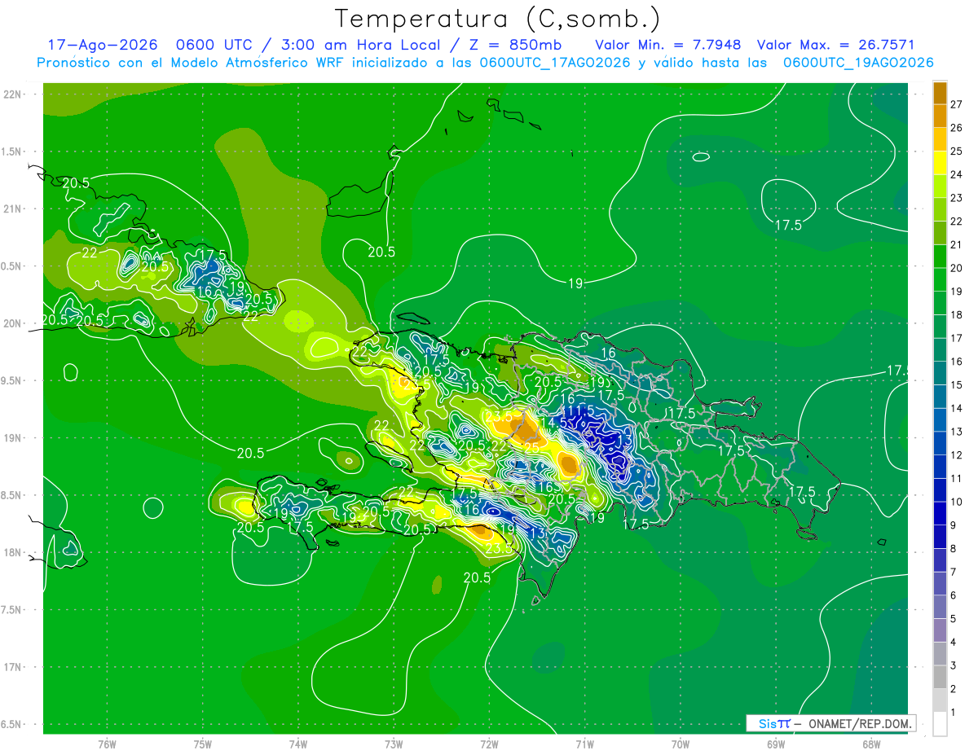Pick the dark orange legend band above 27
Viewport: 978px width, 755px height.
[941, 93]
